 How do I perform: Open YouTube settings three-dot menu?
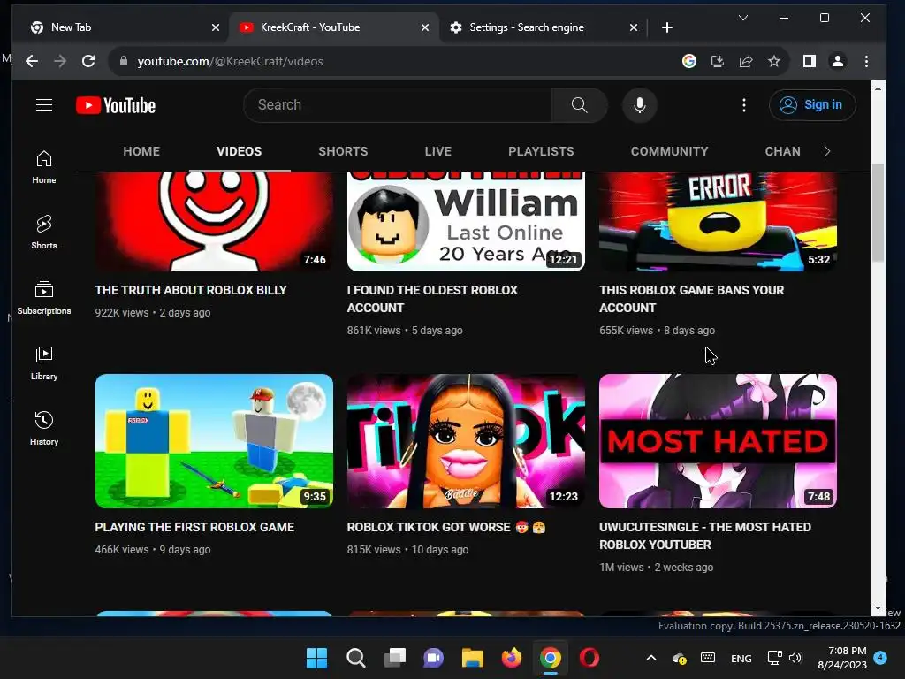(744, 105)
